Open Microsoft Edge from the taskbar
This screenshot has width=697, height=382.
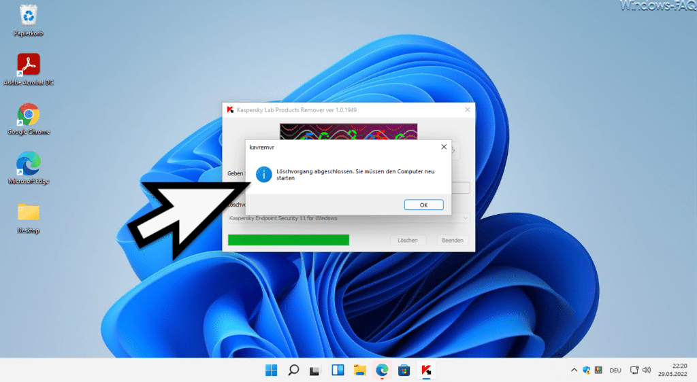point(382,370)
